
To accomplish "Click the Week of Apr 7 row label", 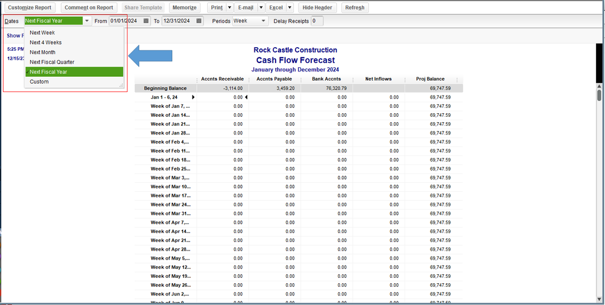I will 170,222.
